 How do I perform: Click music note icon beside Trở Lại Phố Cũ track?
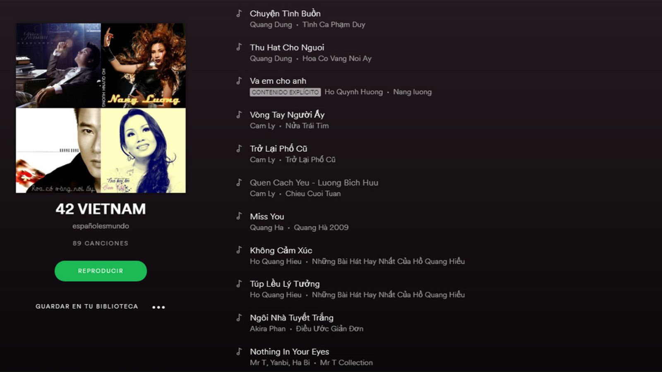[x=239, y=148]
